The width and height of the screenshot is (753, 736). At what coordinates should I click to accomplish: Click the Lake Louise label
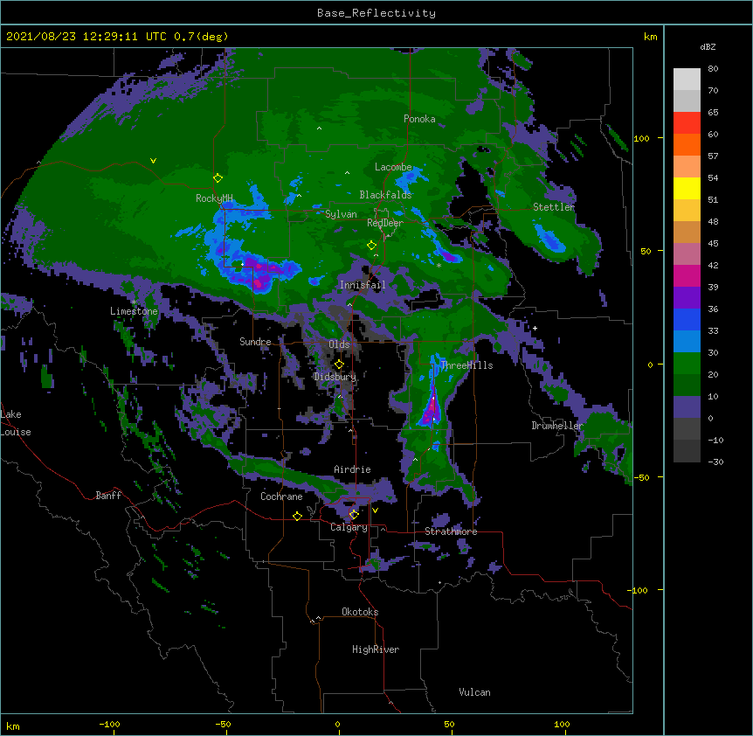16,423
